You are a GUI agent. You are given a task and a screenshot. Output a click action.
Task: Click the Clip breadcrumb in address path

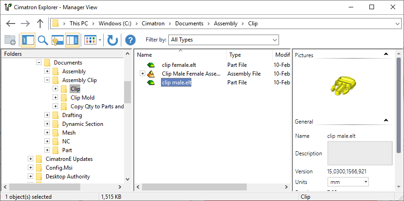(x=253, y=24)
